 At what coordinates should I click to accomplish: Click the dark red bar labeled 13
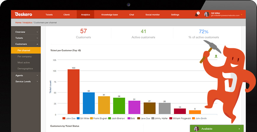click(180, 111)
